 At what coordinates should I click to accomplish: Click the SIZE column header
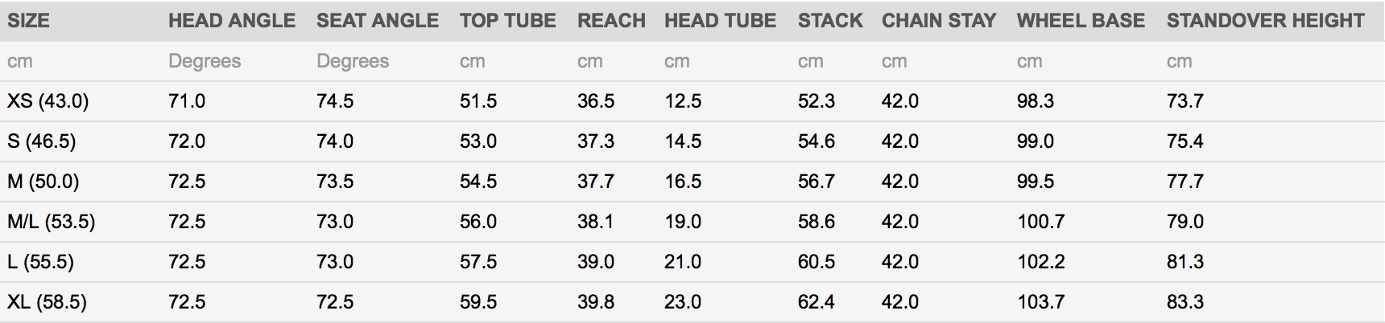28,21
